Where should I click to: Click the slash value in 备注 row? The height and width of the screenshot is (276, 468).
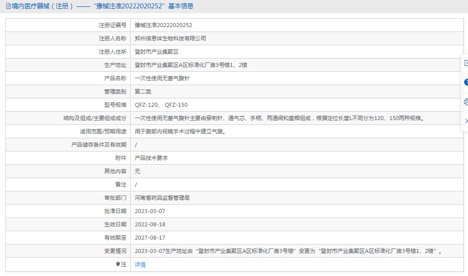coord(136,184)
